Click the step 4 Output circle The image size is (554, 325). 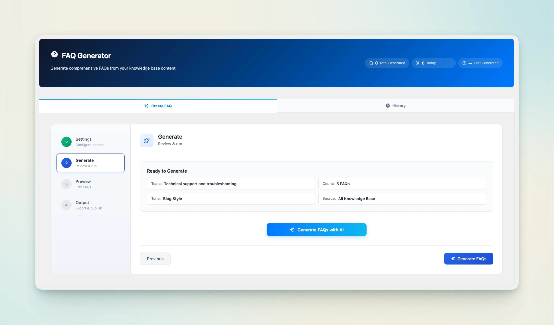click(x=66, y=205)
